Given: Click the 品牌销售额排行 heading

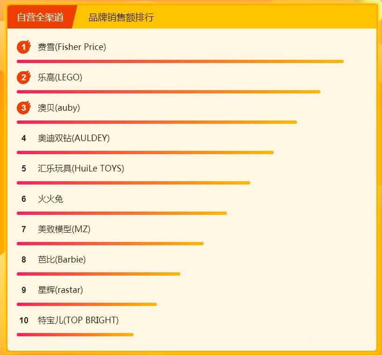Looking at the screenshot, I should (121, 18).
